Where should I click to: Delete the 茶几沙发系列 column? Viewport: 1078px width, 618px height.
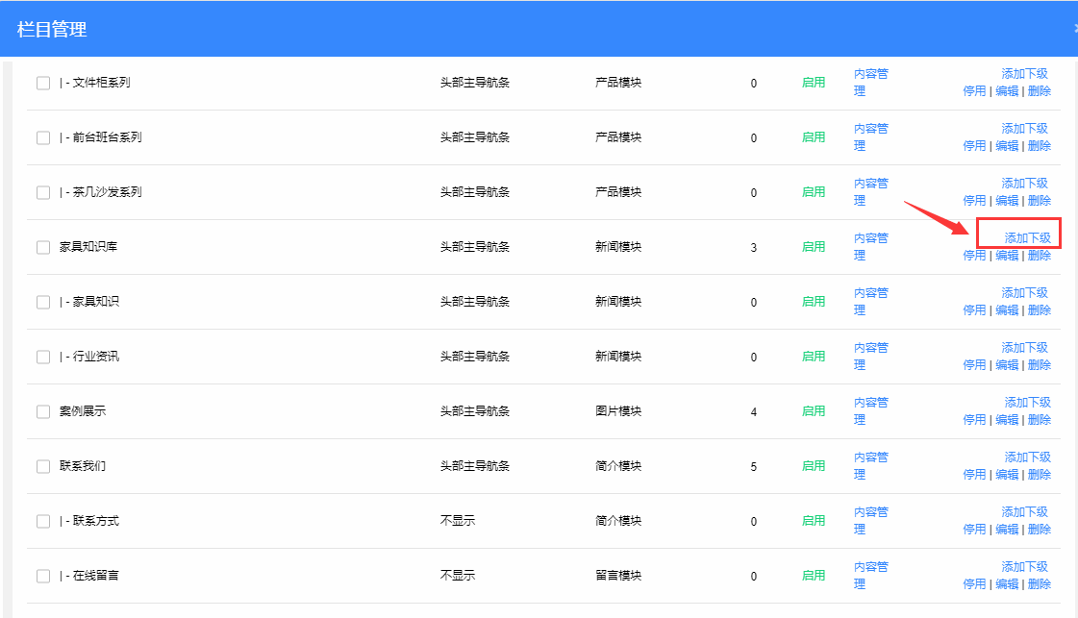point(1039,201)
